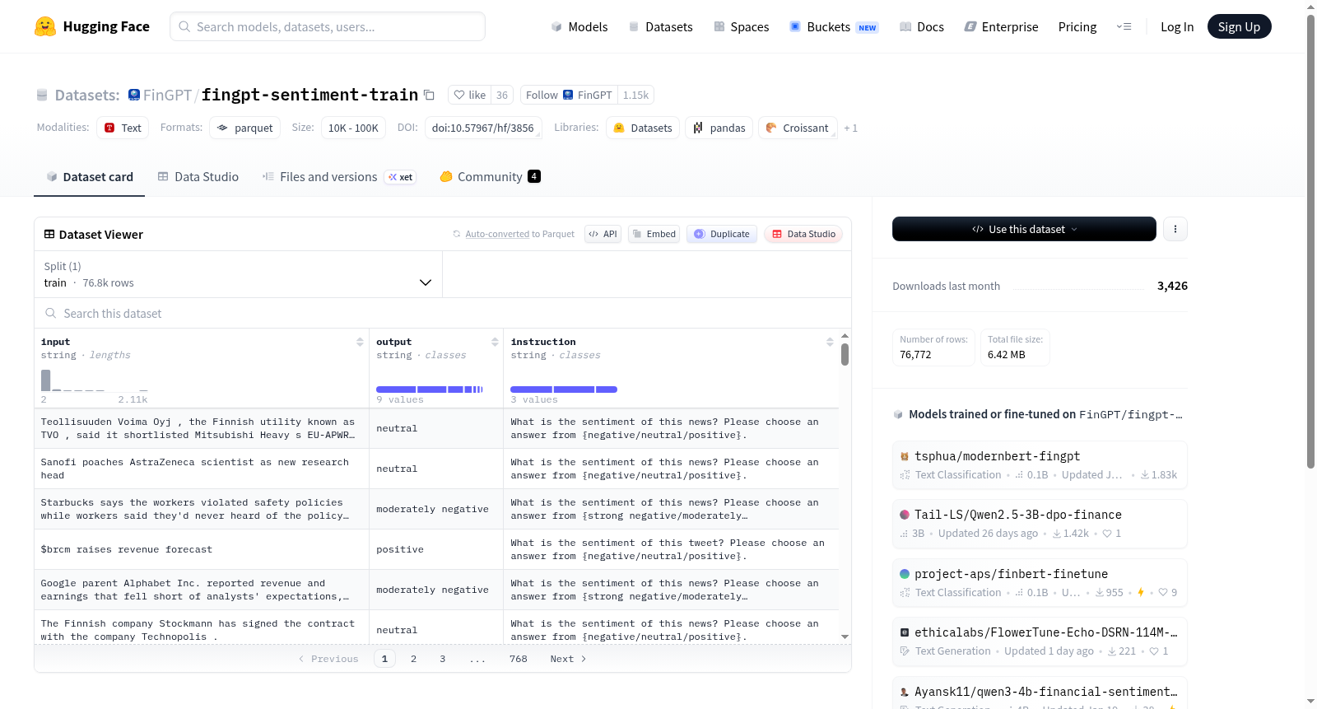Open the three-dot options beside Use this dataset
The height and width of the screenshot is (709, 1317).
[x=1175, y=229]
